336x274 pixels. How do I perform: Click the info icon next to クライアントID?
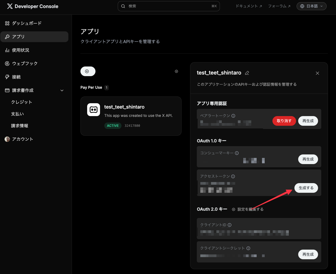coord(230,225)
